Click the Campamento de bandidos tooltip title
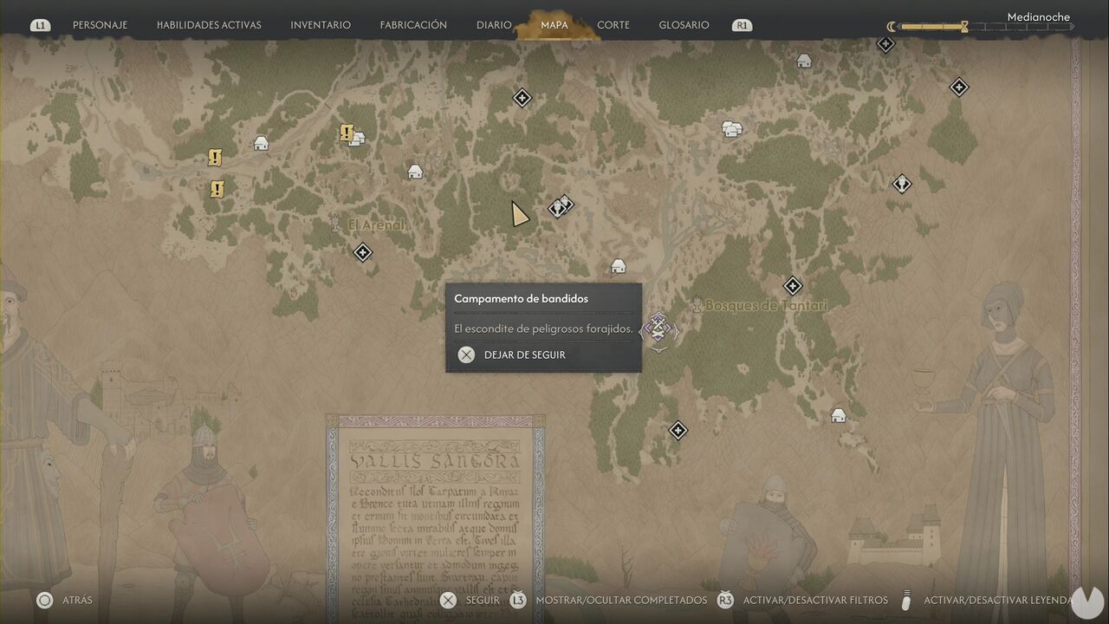Viewport: 1109px width, 624px height. click(522, 298)
